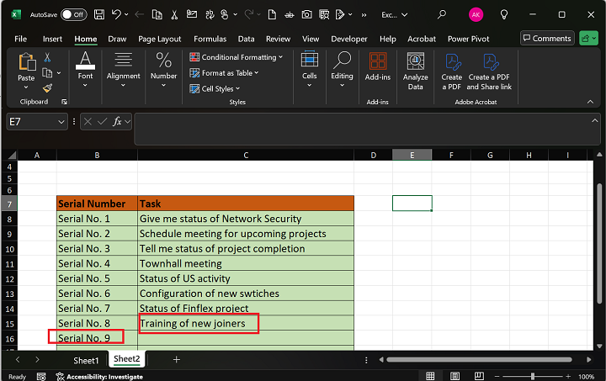Open the Formulas ribbon tab
The width and height of the screenshot is (606, 381).
pyautogui.click(x=210, y=39)
